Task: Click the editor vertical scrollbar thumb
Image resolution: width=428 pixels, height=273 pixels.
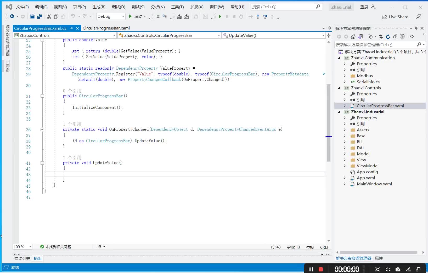Action: 329,123
